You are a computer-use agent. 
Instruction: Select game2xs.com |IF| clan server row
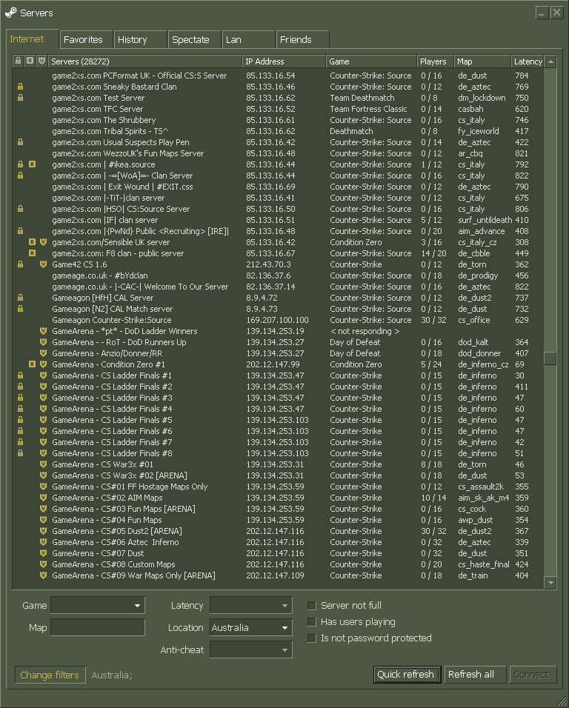click(x=278, y=220)
